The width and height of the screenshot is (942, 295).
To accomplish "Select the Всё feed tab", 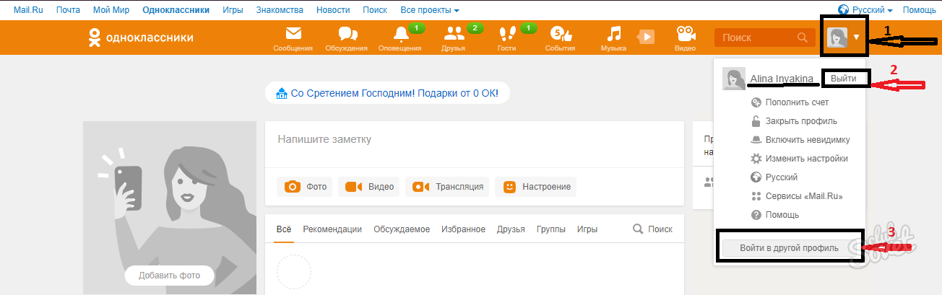I will point(284,229).
